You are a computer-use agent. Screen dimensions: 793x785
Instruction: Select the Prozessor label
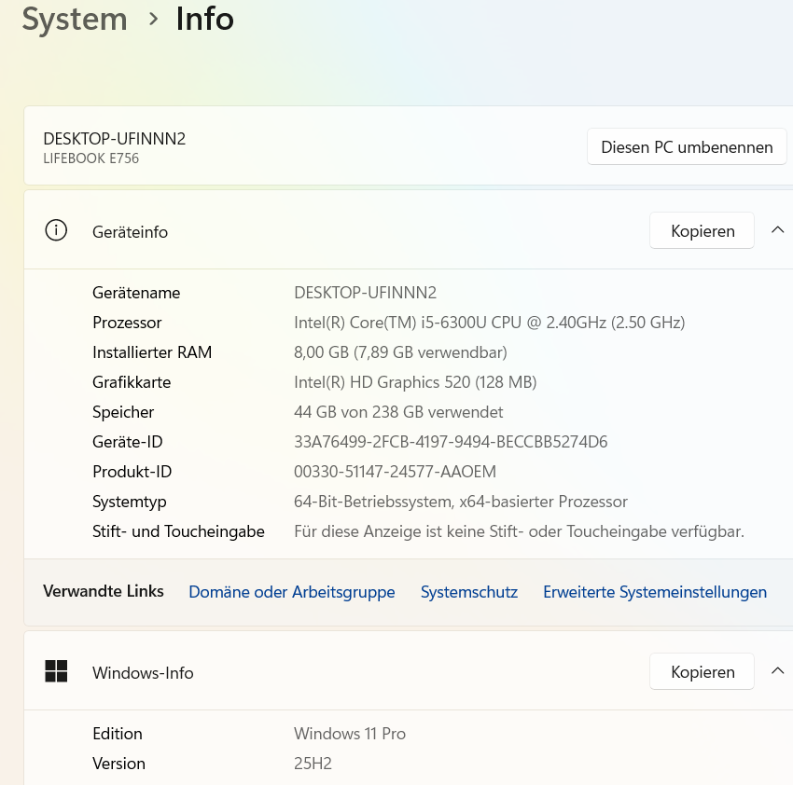click(x=127, y=323)
